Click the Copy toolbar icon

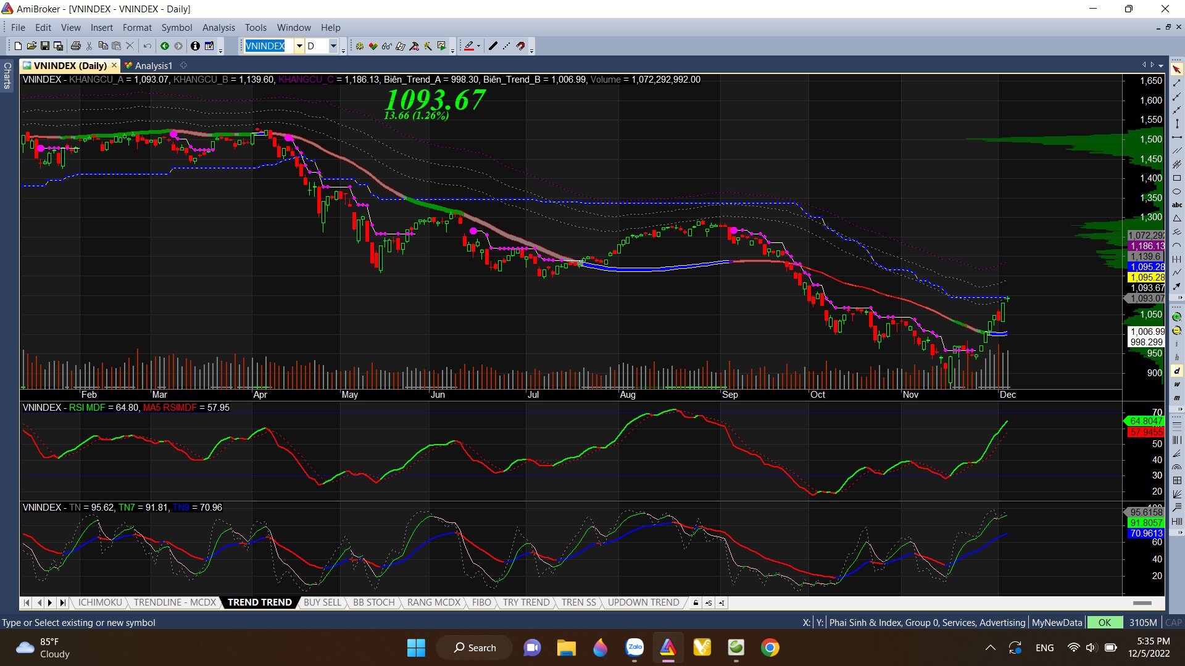[x=103, y=46]
